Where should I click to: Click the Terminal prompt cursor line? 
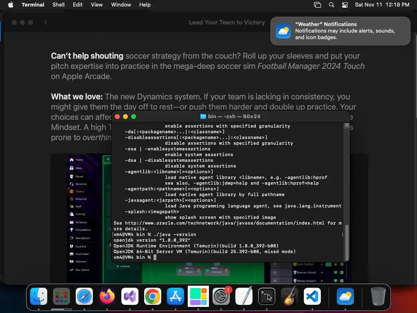pyautogui.click(x=135, y=258)
